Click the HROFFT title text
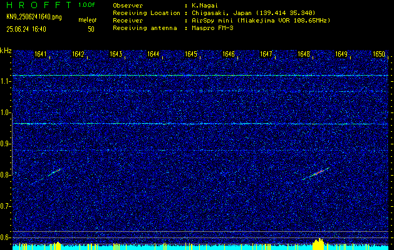The height and width of the screenshot is (250, 394). pyautogui.click(x=39, y=5)
